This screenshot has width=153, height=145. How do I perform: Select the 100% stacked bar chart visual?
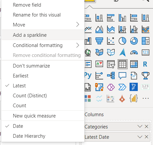click(134, 18)
